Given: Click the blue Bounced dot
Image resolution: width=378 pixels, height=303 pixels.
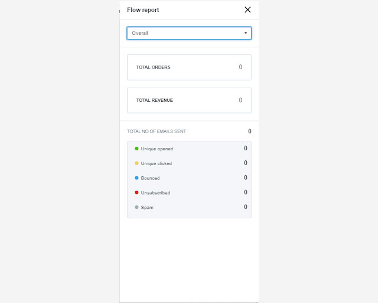Looking at the screenshot, I should pos(136,178).
